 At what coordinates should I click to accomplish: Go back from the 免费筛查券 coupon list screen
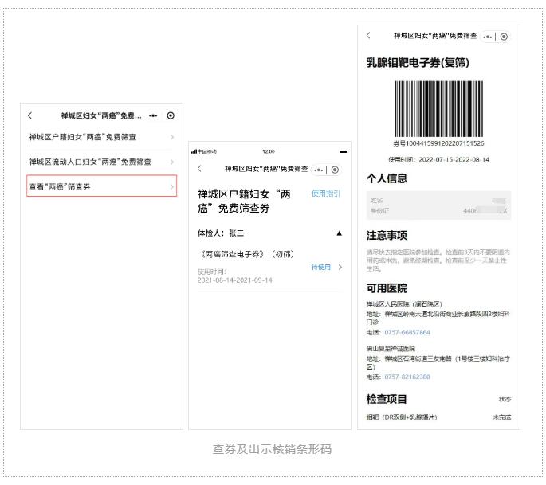(x=199, y=169)
